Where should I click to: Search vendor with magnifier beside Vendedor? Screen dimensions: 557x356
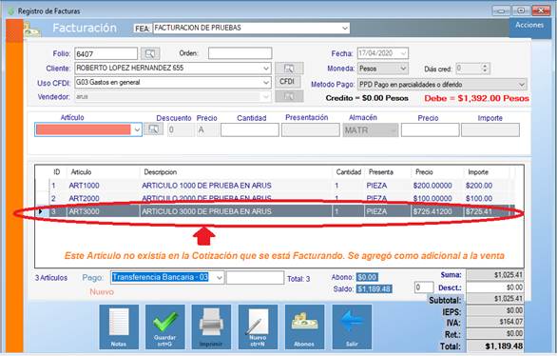pyautogui.click(x=289, y=96)
